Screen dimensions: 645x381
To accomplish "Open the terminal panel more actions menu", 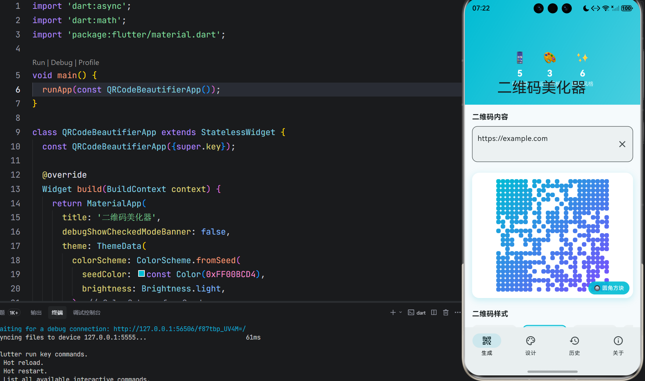I will [458, 312].
